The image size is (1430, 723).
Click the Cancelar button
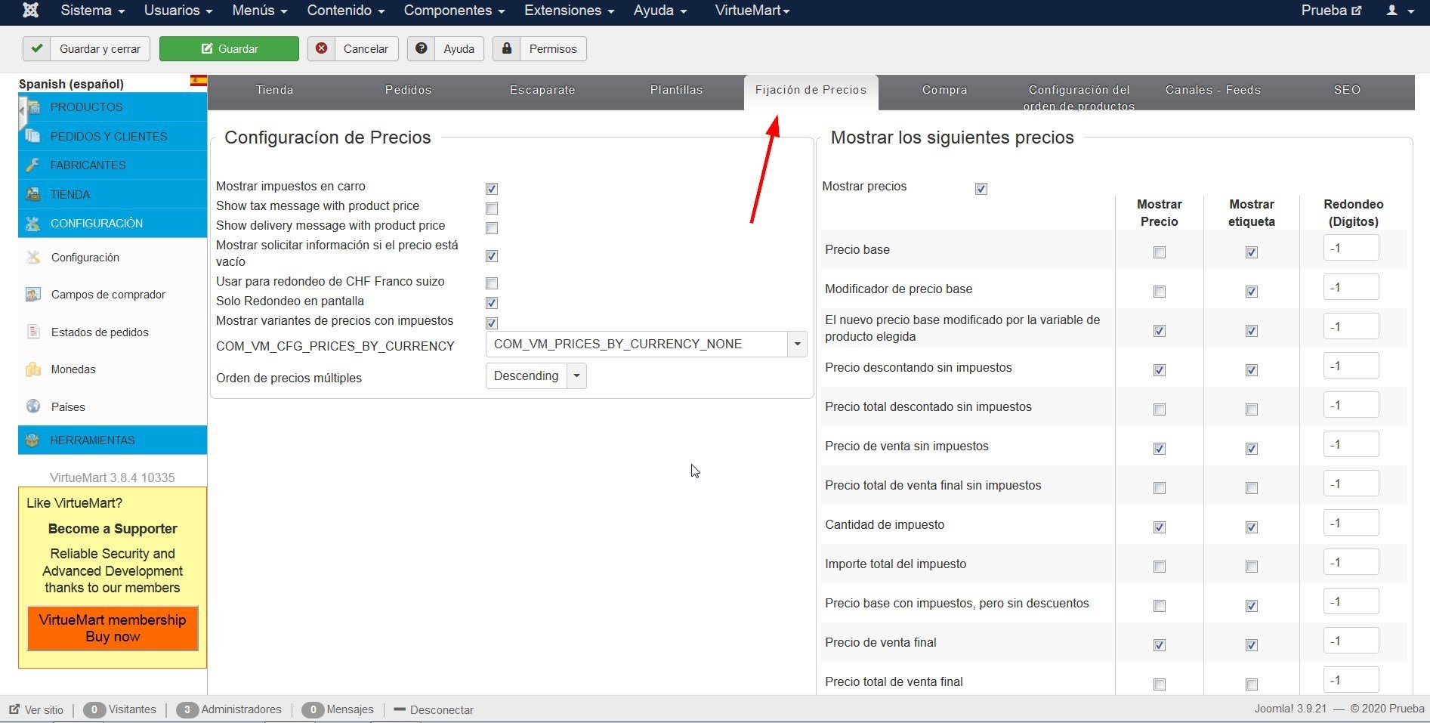coord(354,48)
